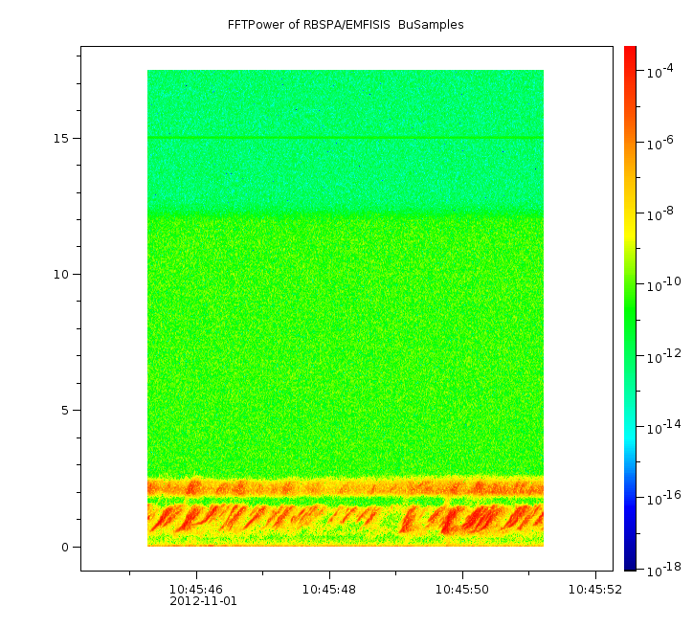Pick the 10:45:50 time axis label
Image resolution: width=693 pixels, height=628 pixels.
point(462,589)
